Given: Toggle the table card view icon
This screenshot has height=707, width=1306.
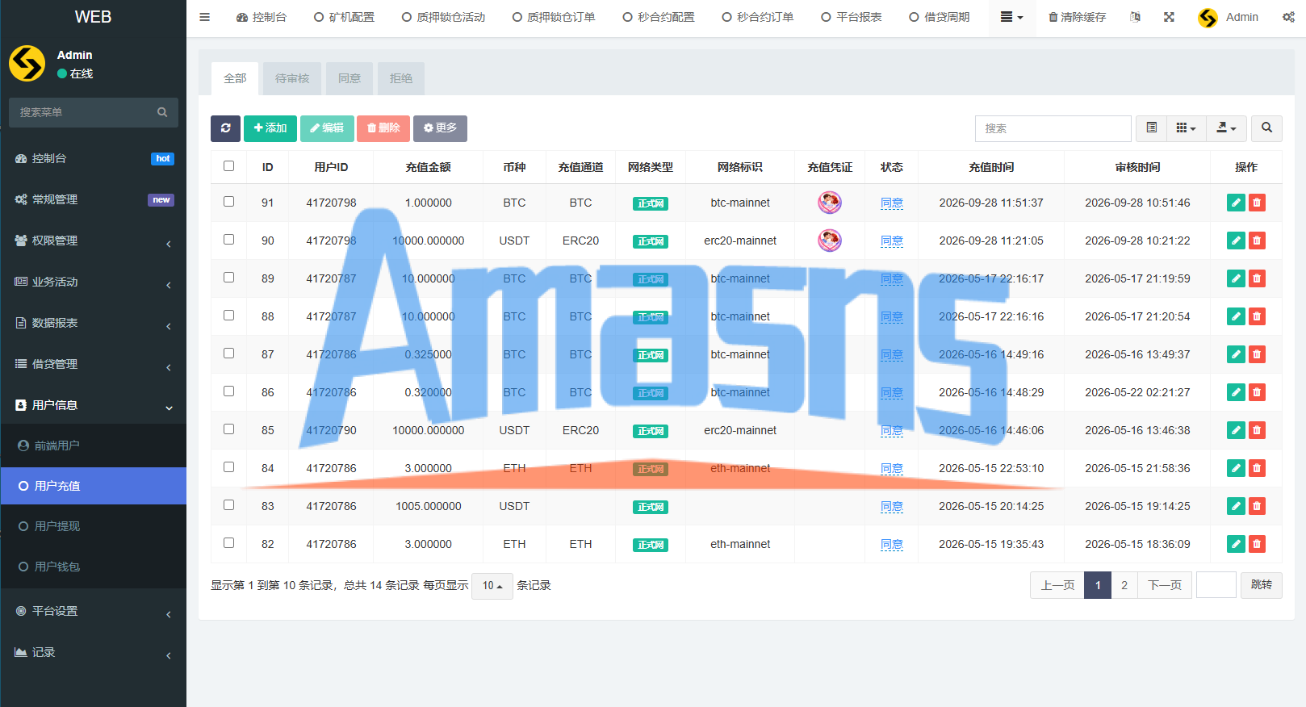Looking at the screenshot, I should (1151, 128).
